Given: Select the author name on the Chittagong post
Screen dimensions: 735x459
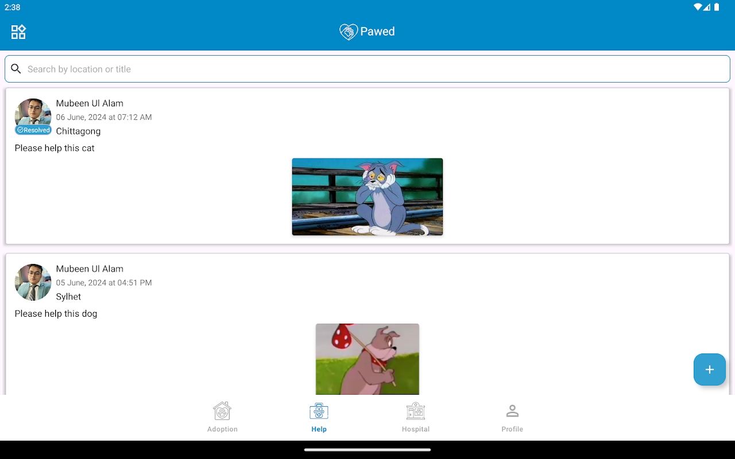Looking at the screenshot, I should pyautogui.click(x=90, y=103).
